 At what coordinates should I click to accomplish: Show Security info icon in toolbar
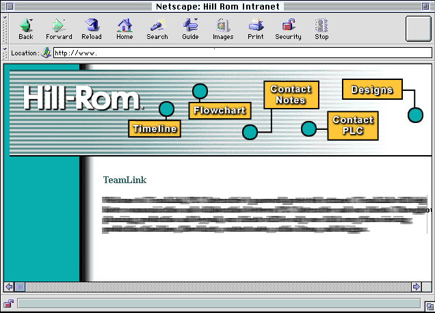pyautogui.click(x=288, y=29)
